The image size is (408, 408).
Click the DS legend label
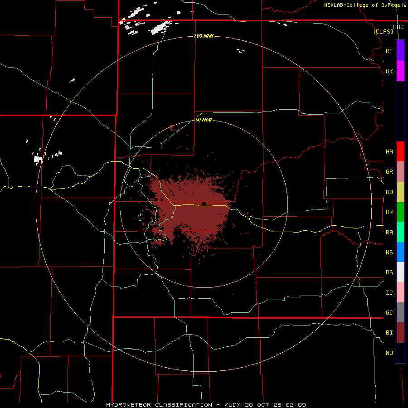(389, 272)
